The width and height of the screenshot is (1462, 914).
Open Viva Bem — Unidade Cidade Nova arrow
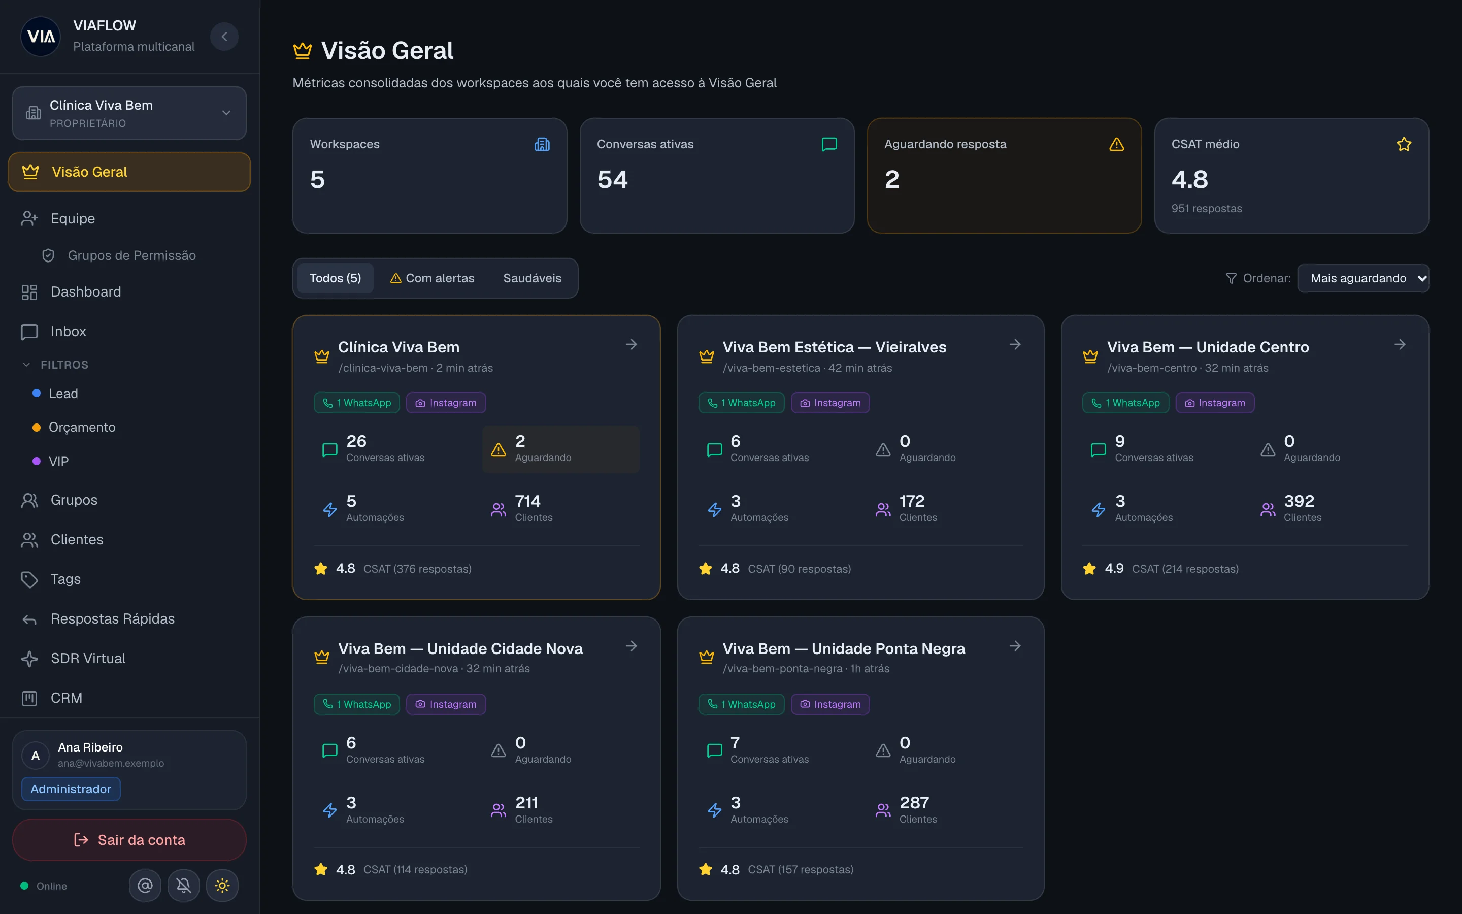click(x=632, y=645)
